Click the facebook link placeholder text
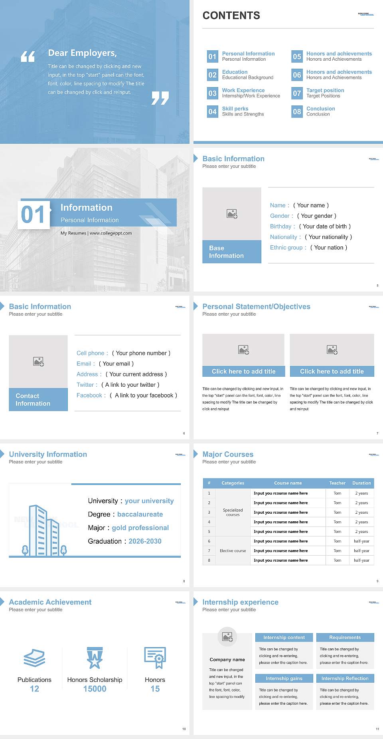 [144, 395]
